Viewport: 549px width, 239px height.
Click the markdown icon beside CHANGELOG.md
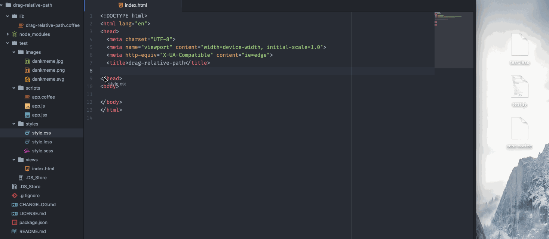[x=15, y=205]
